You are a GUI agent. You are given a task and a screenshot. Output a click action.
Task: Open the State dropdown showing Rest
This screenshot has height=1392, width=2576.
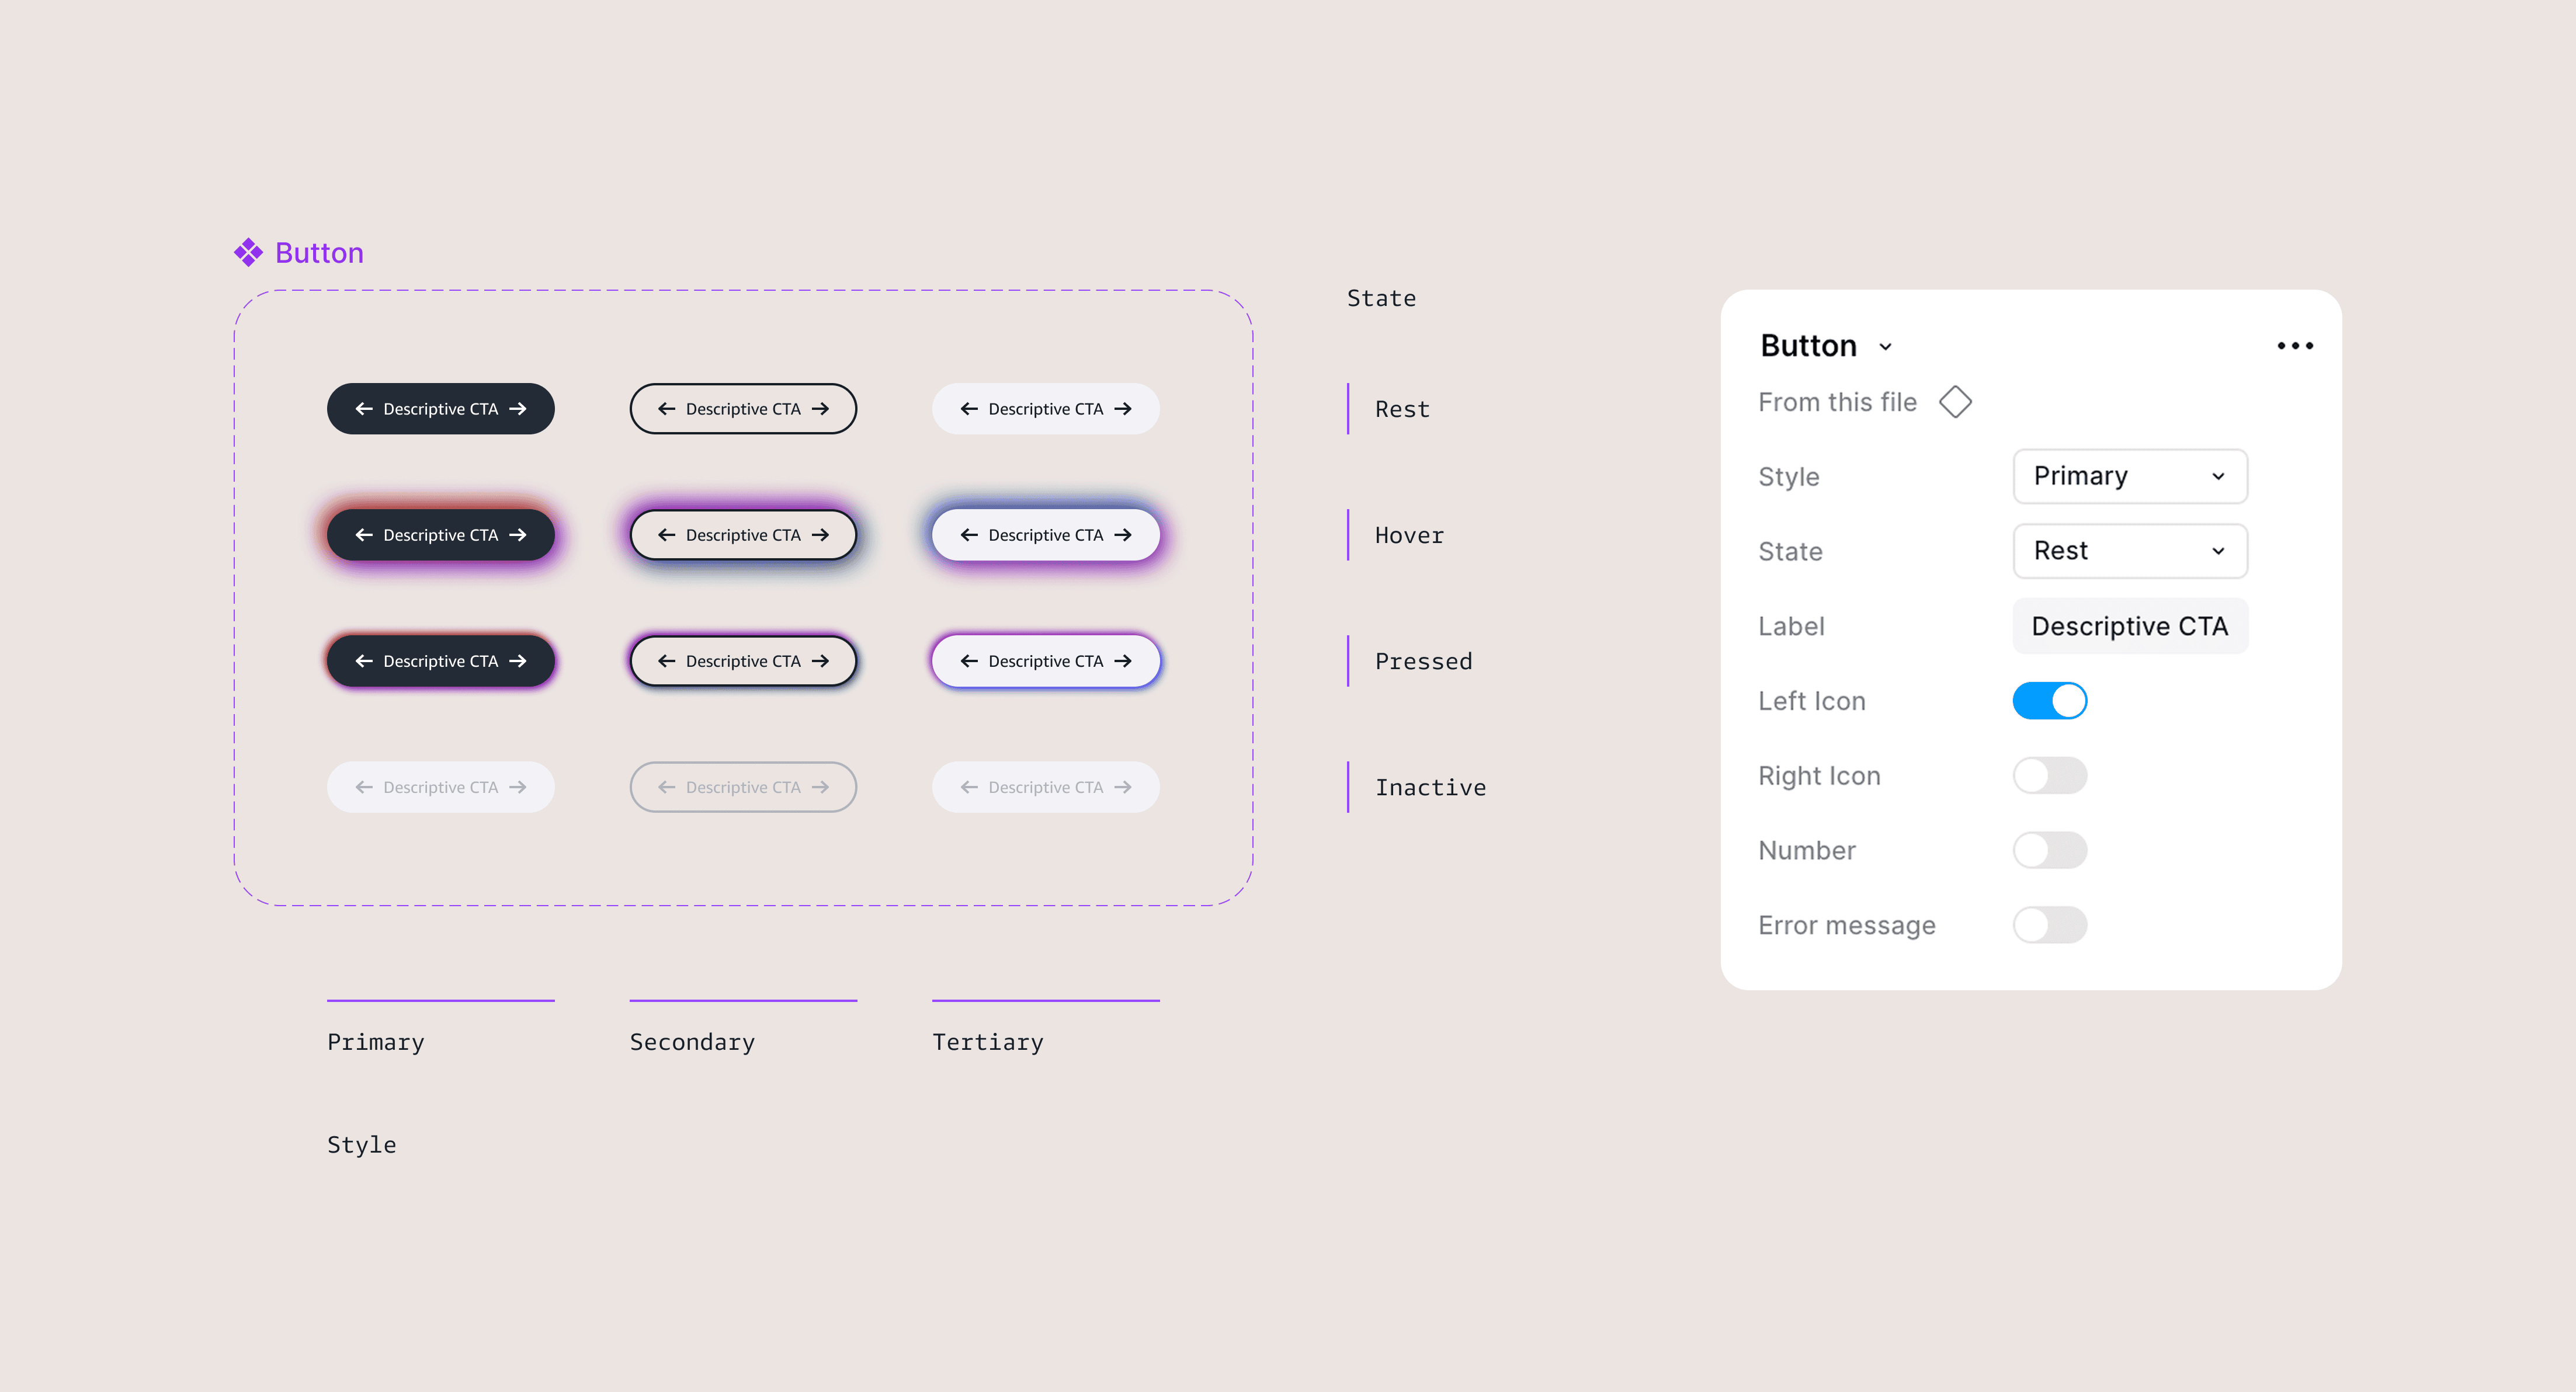click(2130, 551)
